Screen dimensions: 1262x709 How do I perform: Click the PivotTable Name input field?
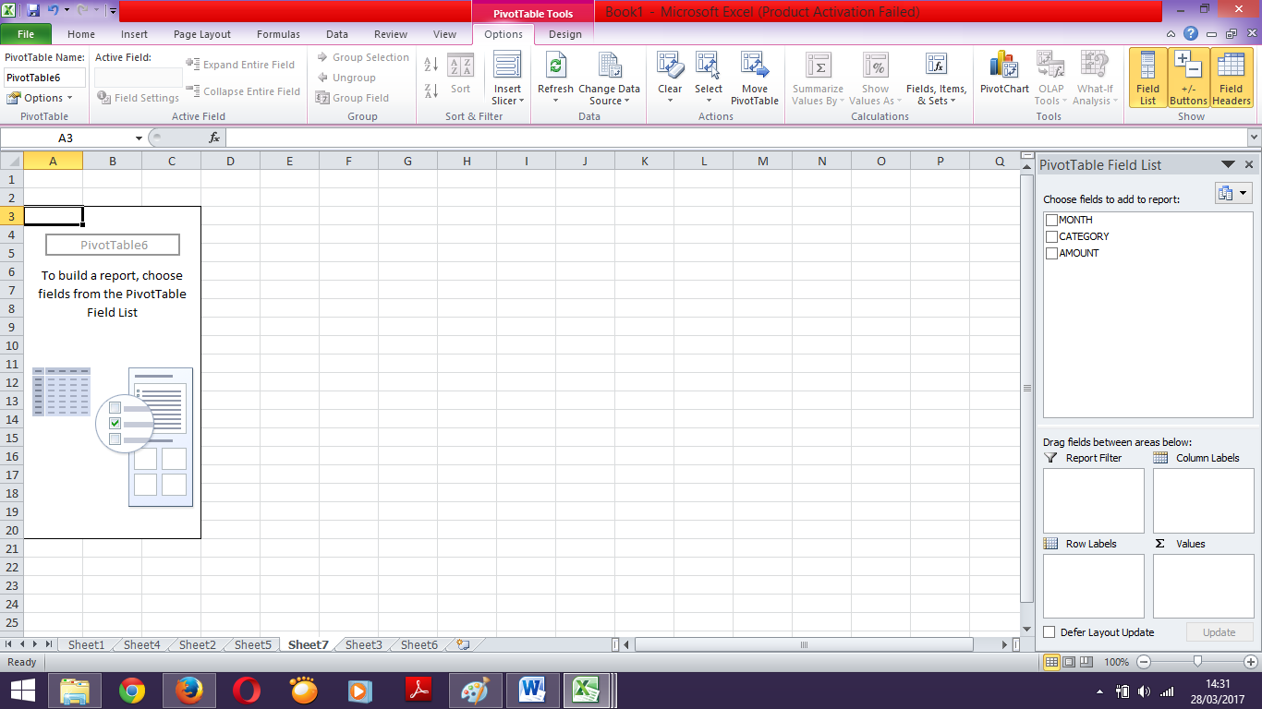43,78
